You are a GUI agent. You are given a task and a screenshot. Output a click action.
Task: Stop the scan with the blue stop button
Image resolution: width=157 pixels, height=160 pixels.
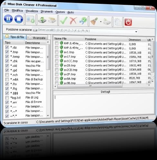(x=19, y=19)
